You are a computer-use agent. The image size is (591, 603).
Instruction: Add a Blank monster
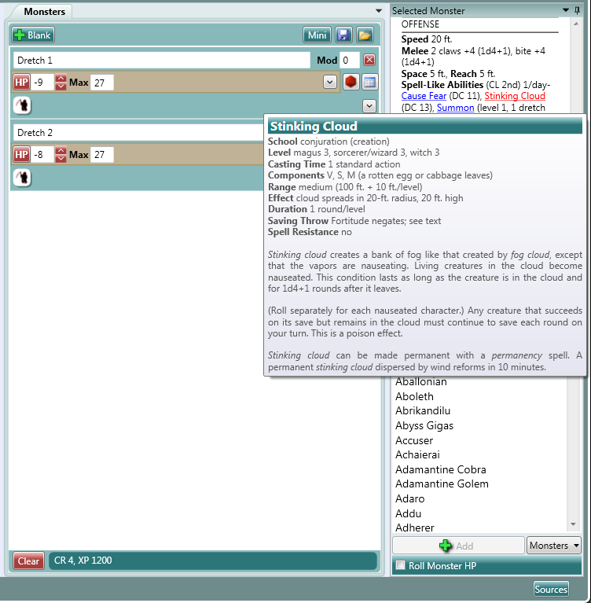click(33, 35)
